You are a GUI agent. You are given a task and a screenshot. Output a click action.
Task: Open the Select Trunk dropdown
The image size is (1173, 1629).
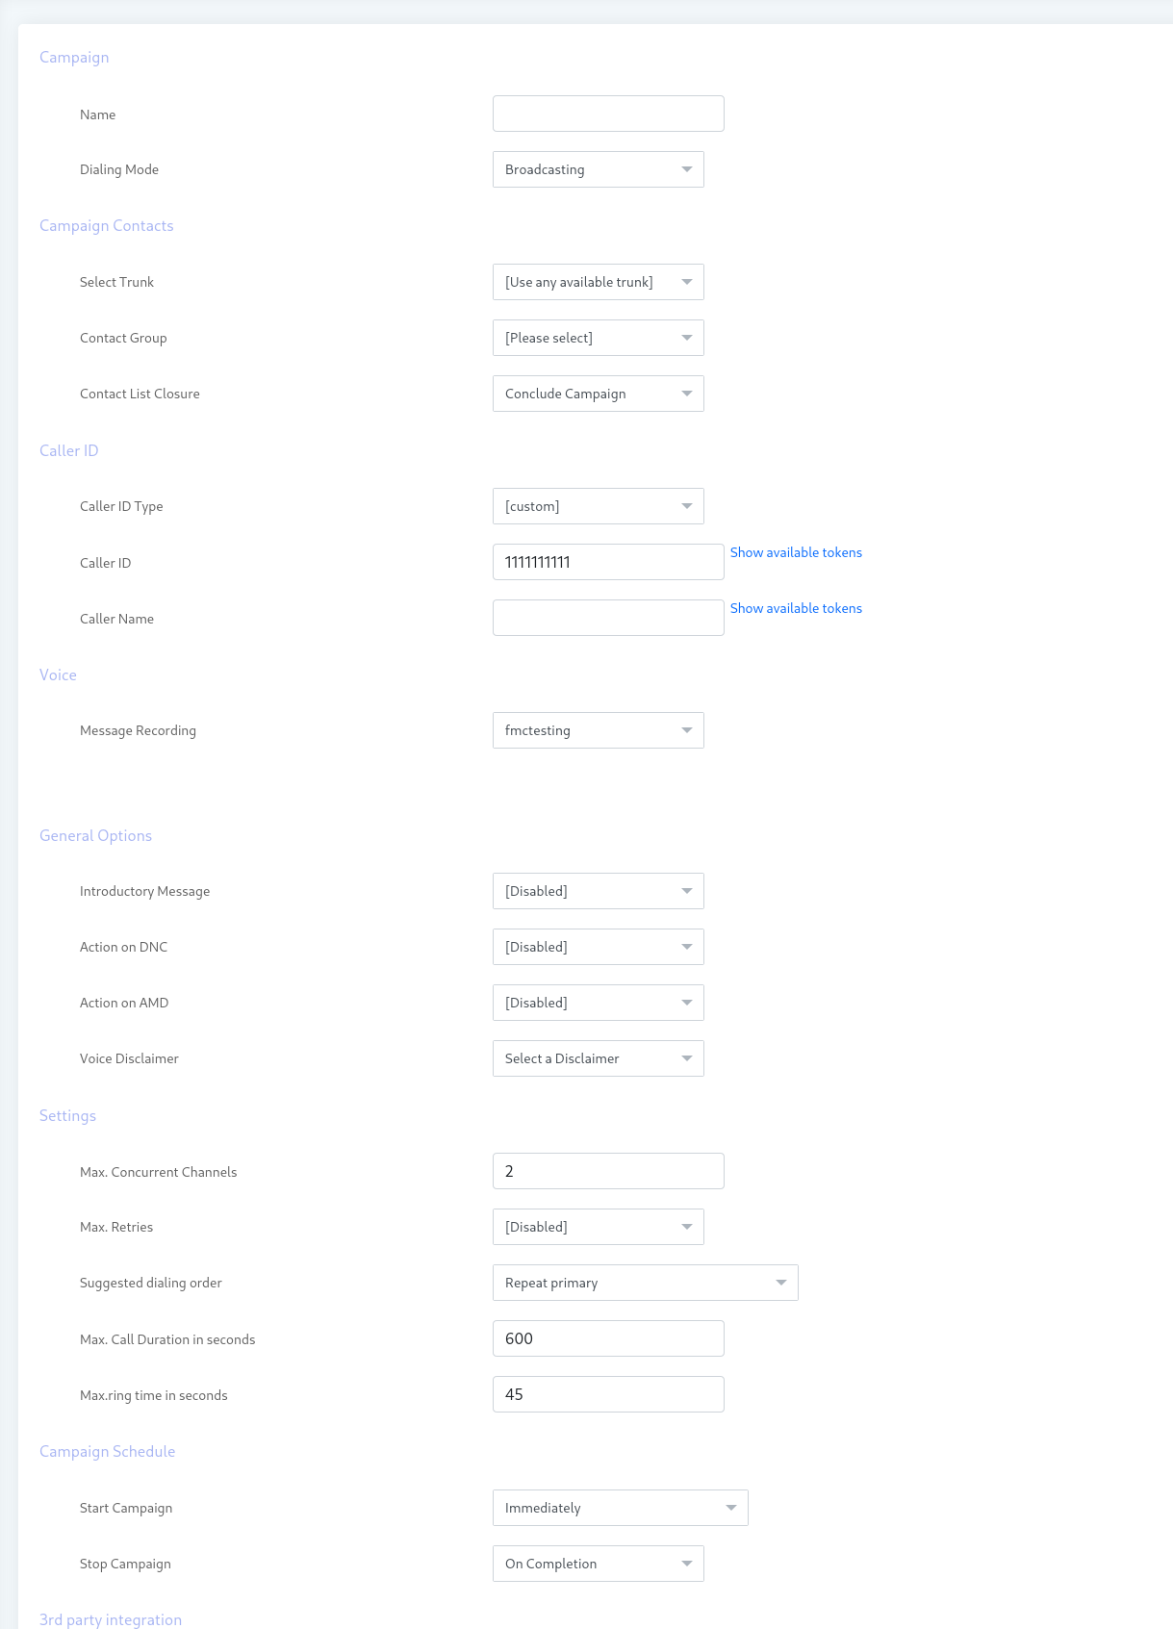(599, 282)
